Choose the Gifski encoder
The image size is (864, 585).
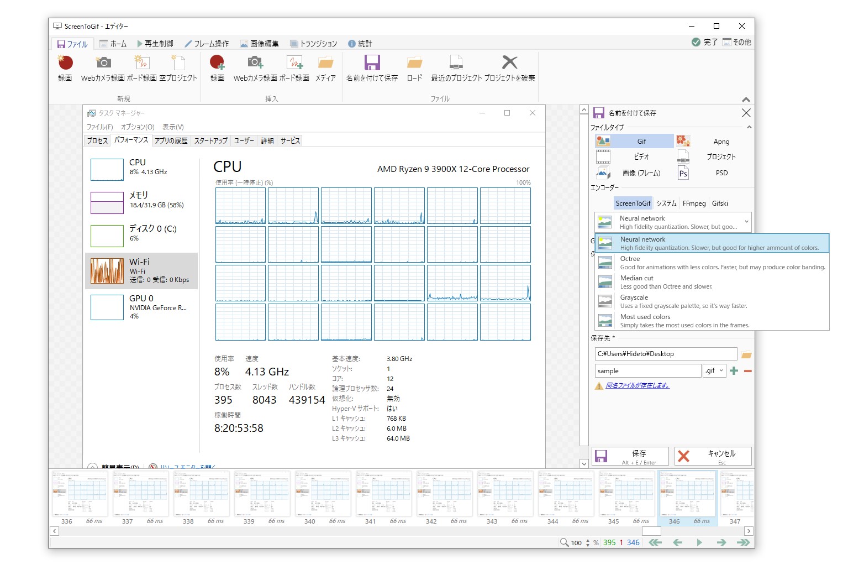click(720, 203)
